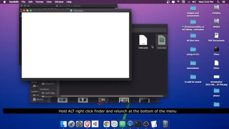Open the Window menu

(59, 2)
